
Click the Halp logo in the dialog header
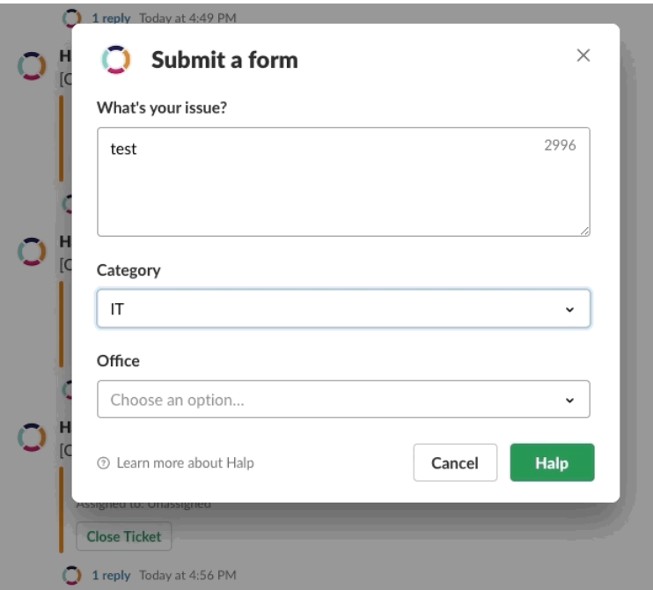[115, 59]
